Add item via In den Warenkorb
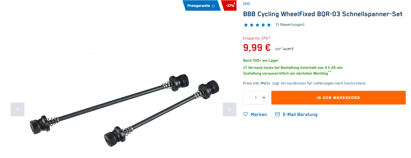The height and width of the screenshot is (158, 411). click(x=338, y=98)
